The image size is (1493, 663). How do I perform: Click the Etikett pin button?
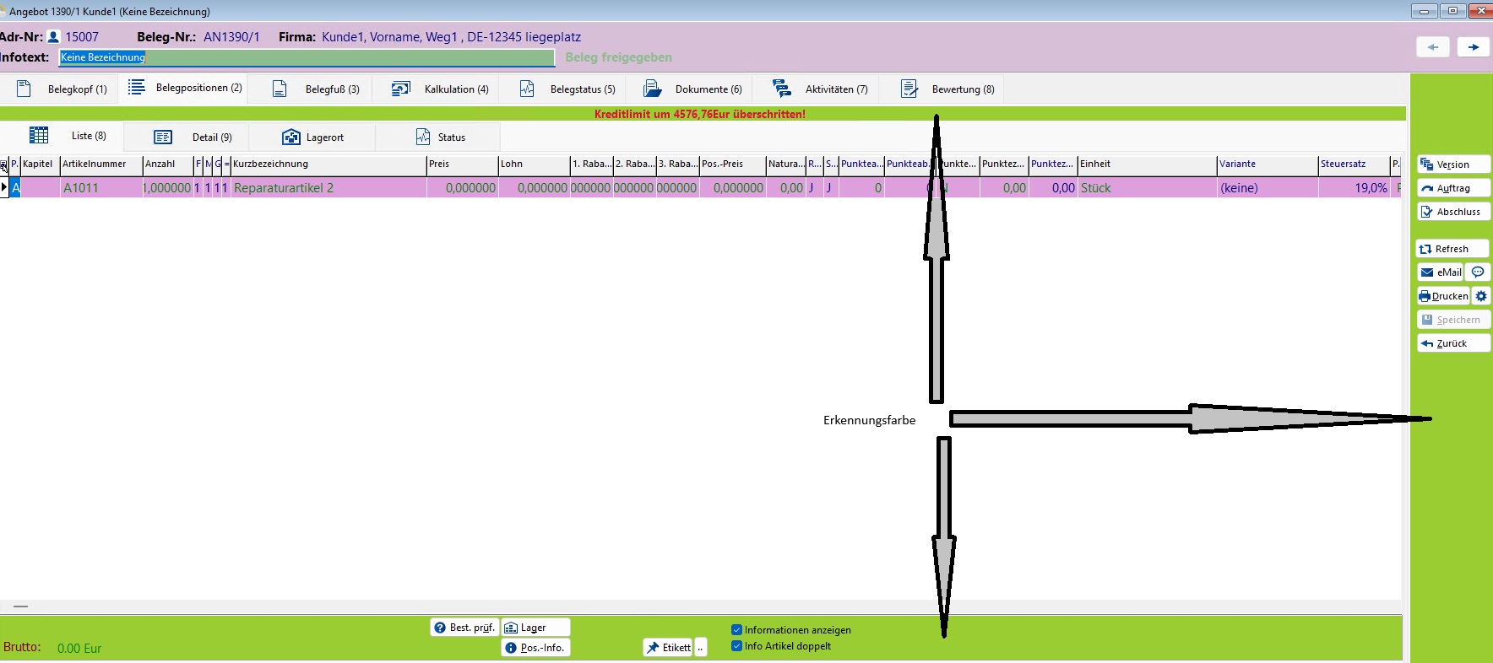click(668, 648)
